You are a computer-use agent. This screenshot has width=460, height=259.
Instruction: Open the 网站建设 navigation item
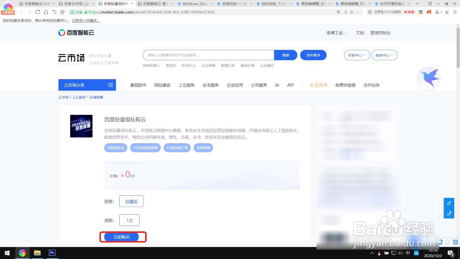pyautogui.click(x=162, y=85)
